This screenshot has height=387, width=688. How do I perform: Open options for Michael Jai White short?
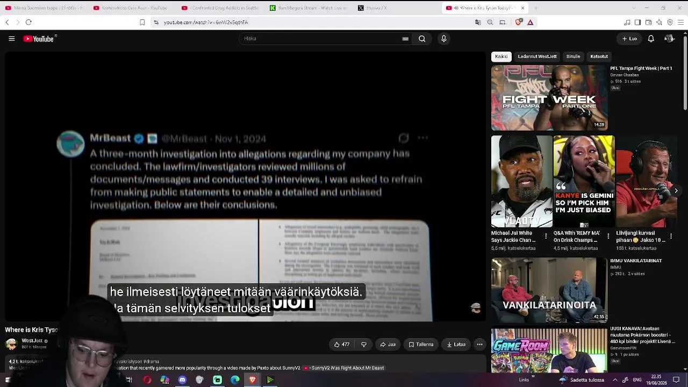coord(546,236)
